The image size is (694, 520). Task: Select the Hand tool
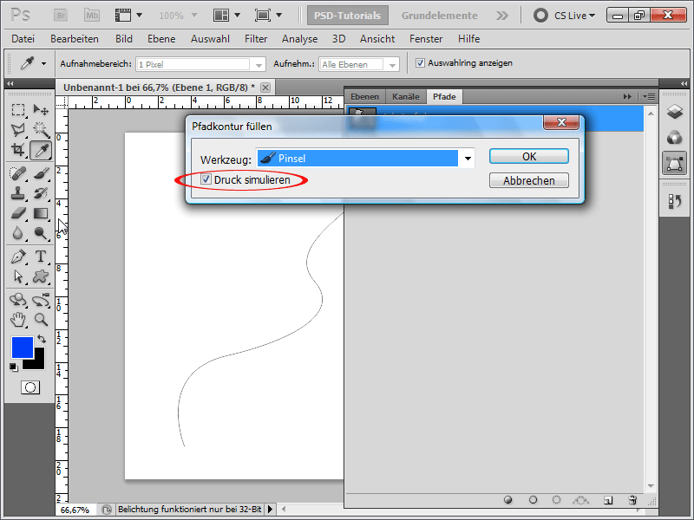click(18, 320)
